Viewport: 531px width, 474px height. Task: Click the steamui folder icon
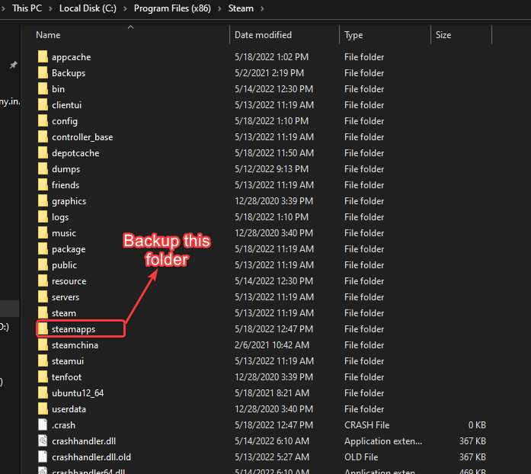tap(43, 361)
